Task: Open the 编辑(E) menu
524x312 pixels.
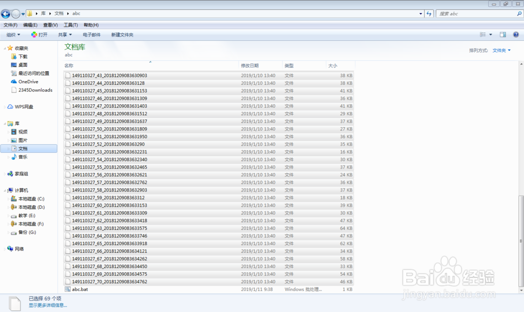Action: 30,25
